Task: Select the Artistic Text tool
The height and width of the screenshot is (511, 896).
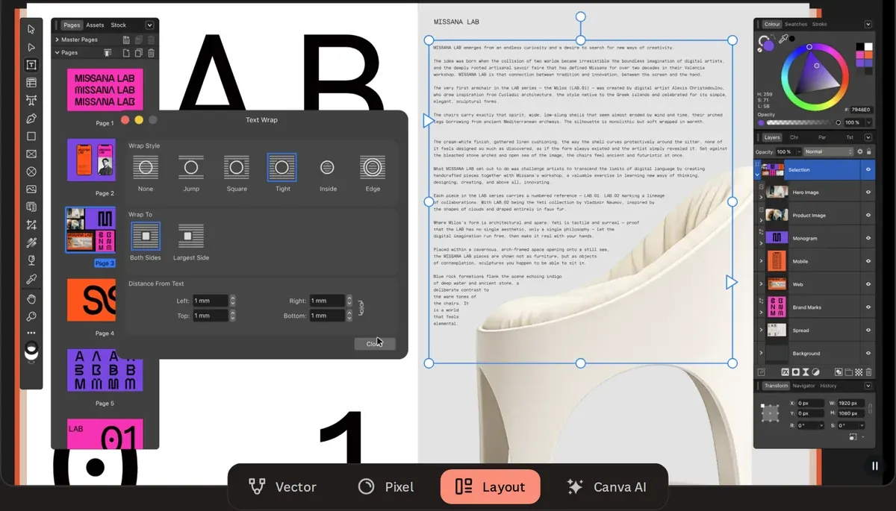Action: (31, 101)
